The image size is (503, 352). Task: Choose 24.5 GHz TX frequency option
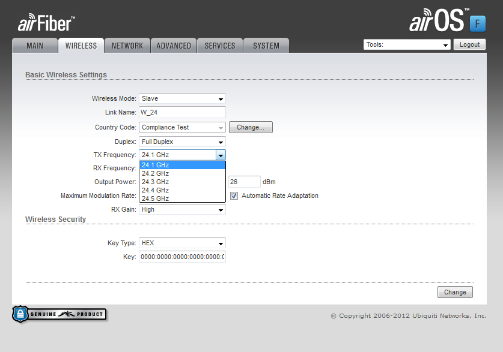182,198
